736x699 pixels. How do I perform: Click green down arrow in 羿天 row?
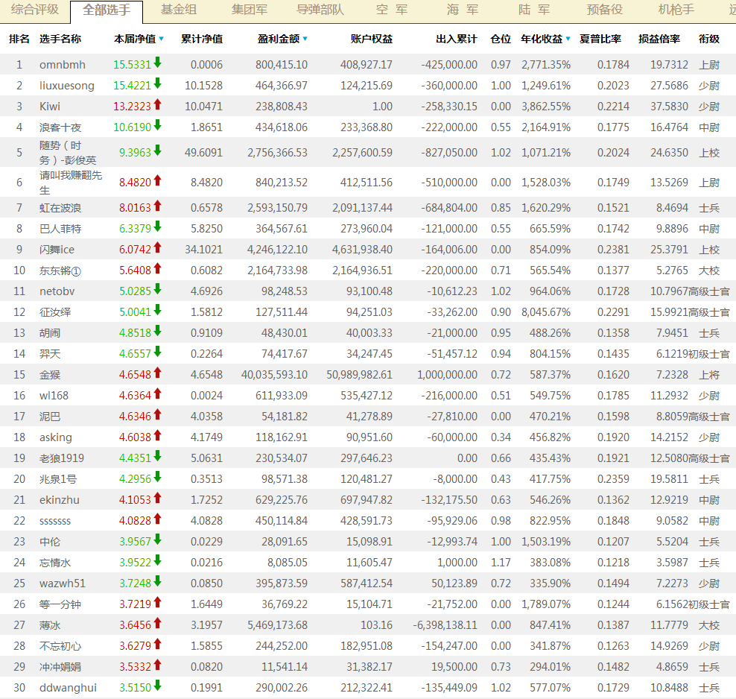coord(158,352)
